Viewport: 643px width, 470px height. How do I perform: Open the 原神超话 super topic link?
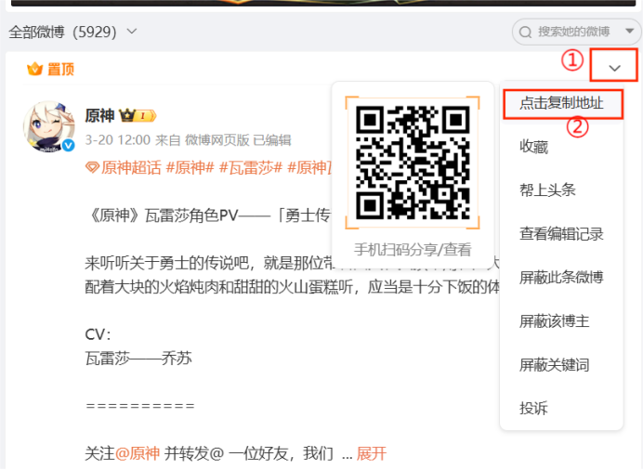(x=124, y=167)
